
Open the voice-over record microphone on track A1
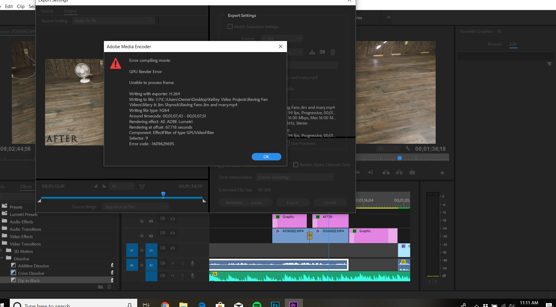pyautogui.click(x=192, y=264)
